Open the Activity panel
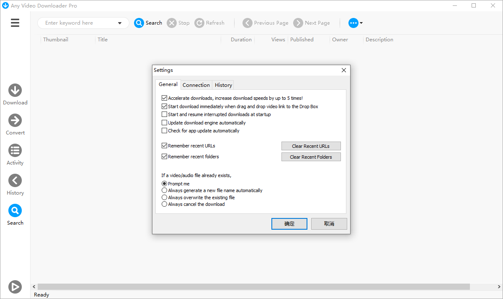Viewport: 503px width, 299px height. coord(15,150)
